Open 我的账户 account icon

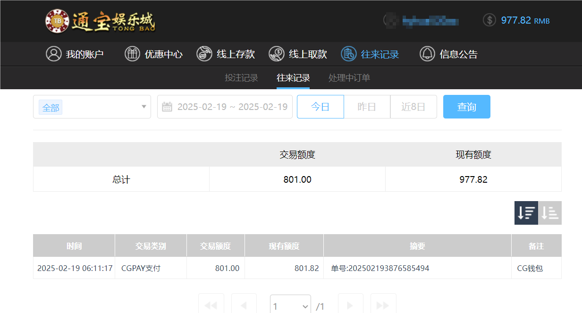coord(53,54)
